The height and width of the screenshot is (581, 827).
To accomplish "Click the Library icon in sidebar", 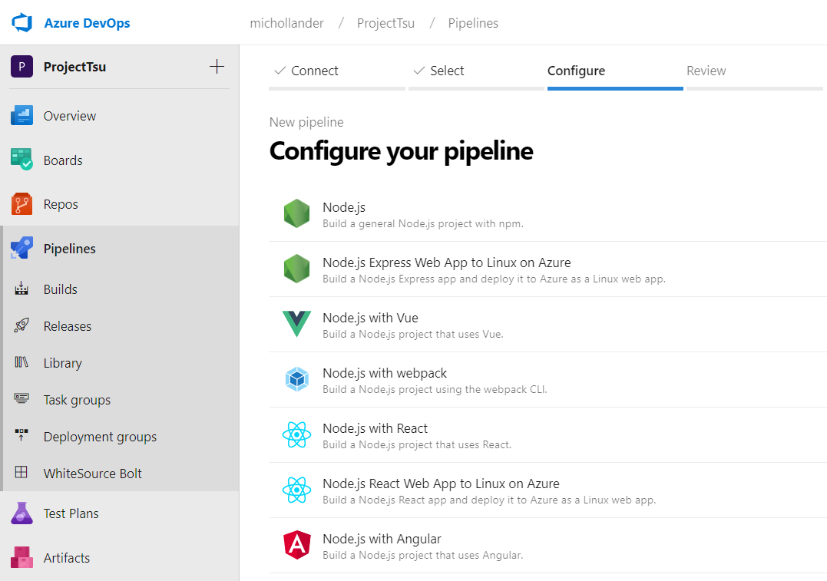I will pyautogui.click(x=22, y=362).
